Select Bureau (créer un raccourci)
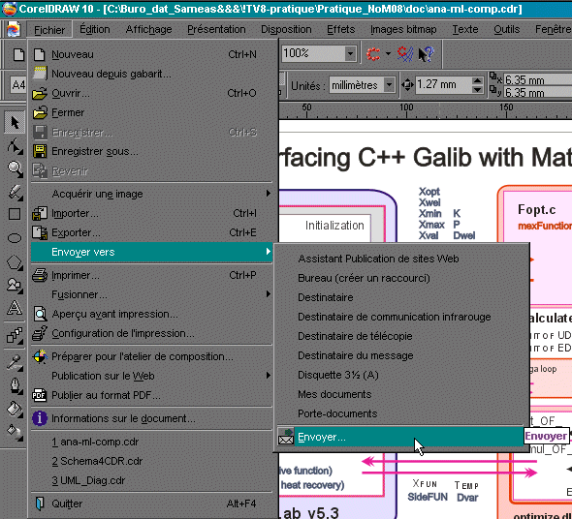This screenshot has height=519, width=572. pos(400,278)
